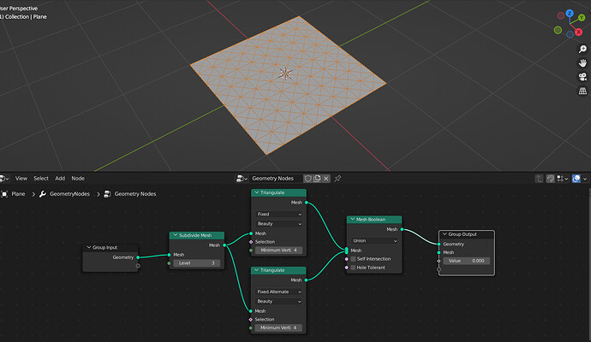Click the viewport zoom magnifier icon

582,49
